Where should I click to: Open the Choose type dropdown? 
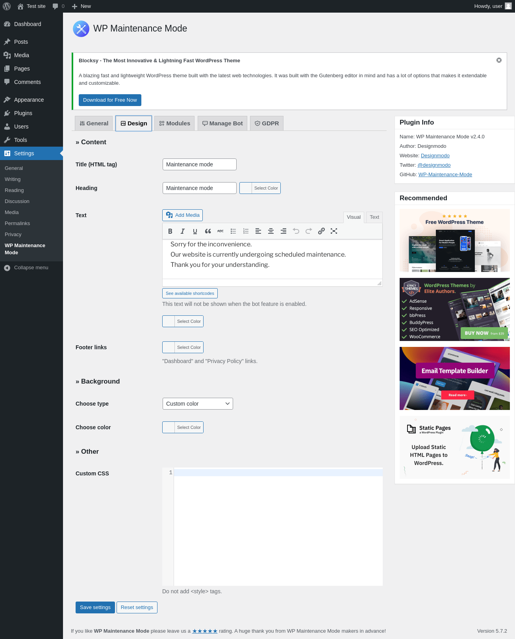click(x=198, y=404)
